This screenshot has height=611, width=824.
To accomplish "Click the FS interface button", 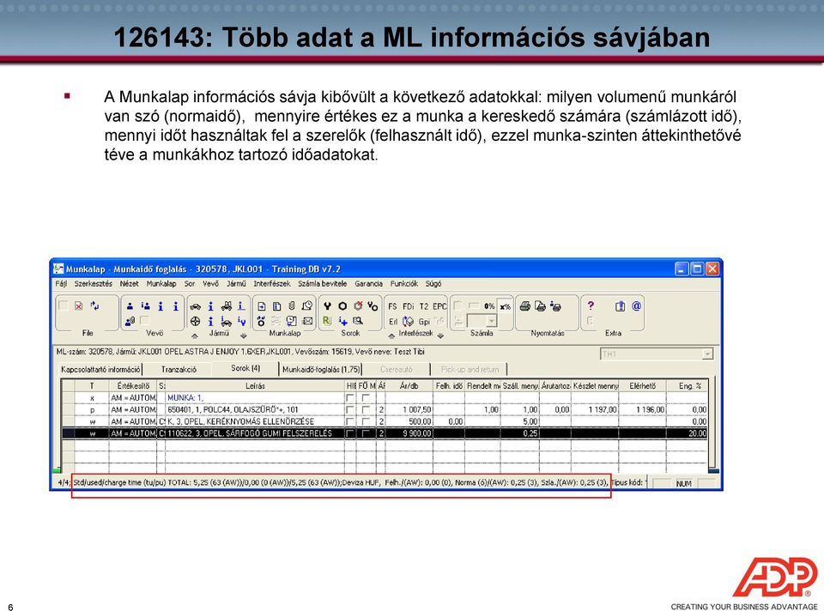I will (x=392, y=306).
